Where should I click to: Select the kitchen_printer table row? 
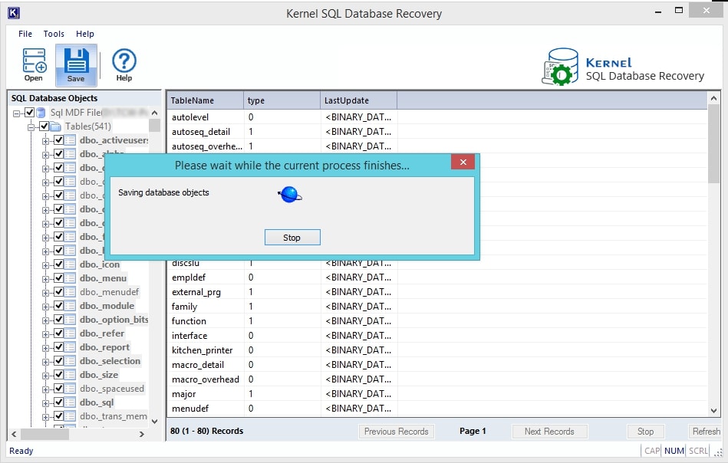click(x=436, y=350)
